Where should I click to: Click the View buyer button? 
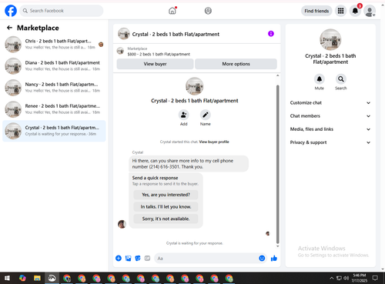coord(155,64)
